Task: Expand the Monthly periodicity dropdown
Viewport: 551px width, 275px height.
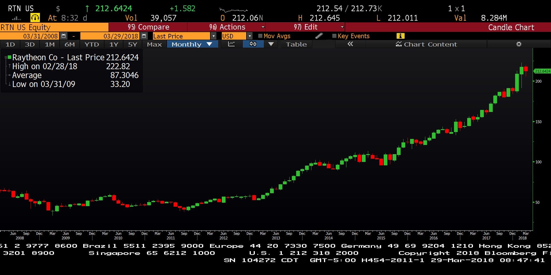Action: (192, 44)
